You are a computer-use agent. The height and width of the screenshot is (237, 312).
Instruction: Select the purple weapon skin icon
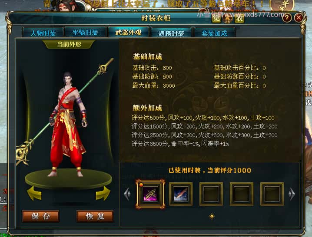point(150,194)
